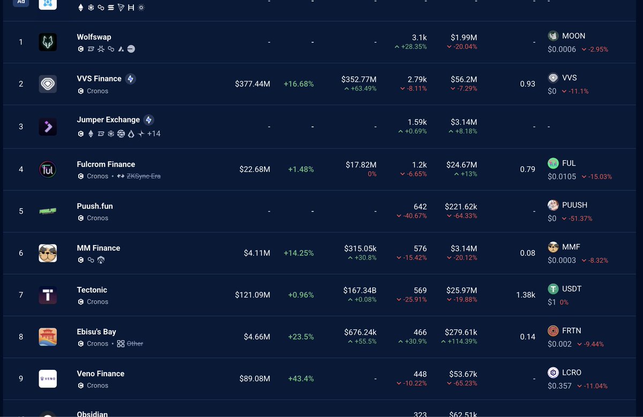This screenshot has height=417, width=643.
Task: Click the VVS Finance logo icon
Action: click(x=48, y=84)
